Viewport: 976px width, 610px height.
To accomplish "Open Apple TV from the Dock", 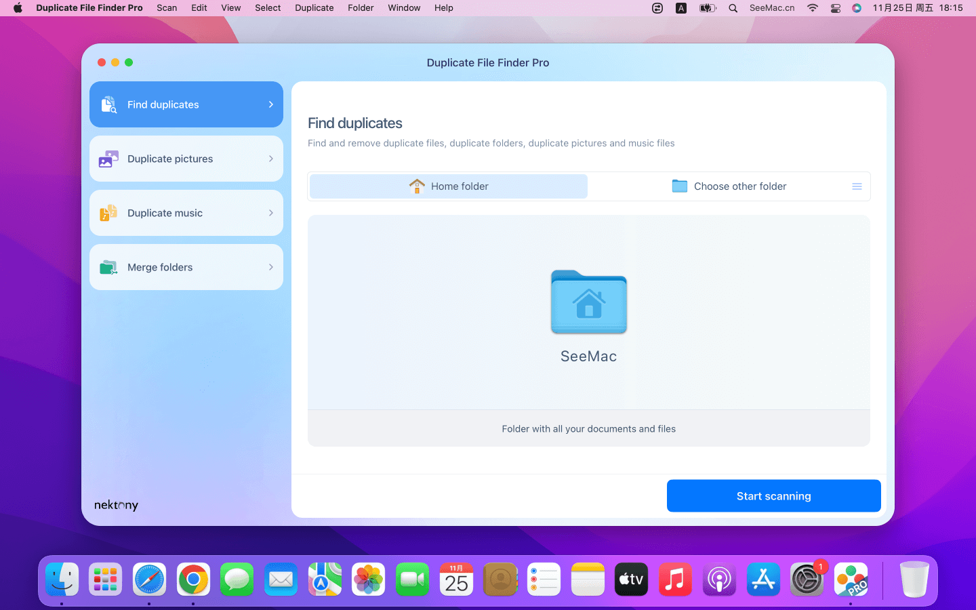I will pos(632,579).
